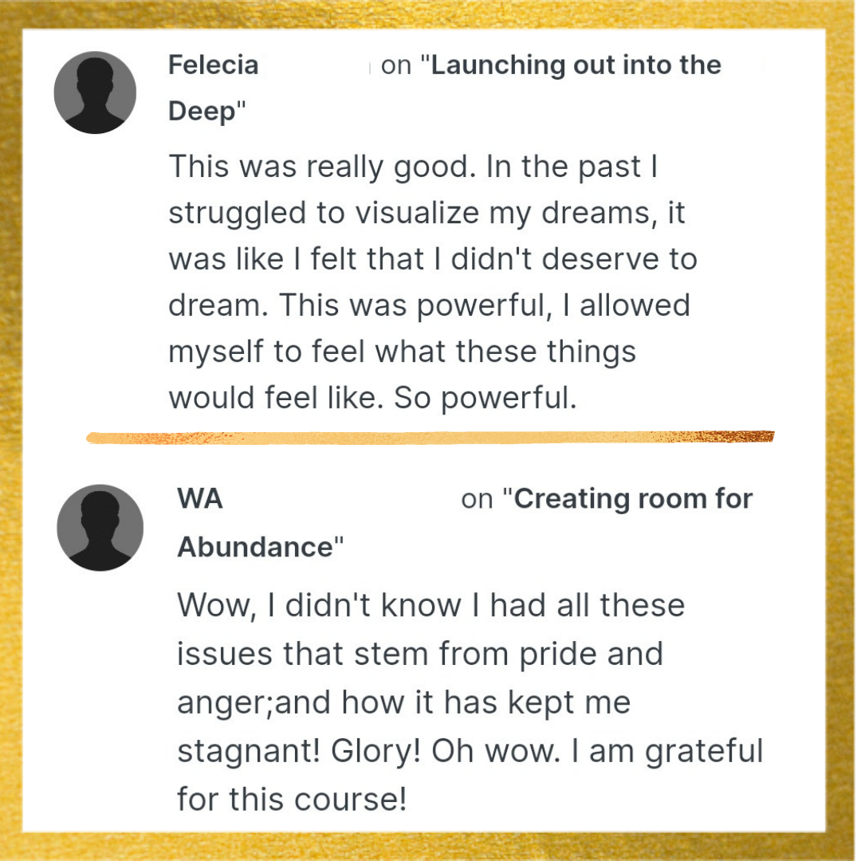Click the word "Glory!" in WA's comment

375,751
